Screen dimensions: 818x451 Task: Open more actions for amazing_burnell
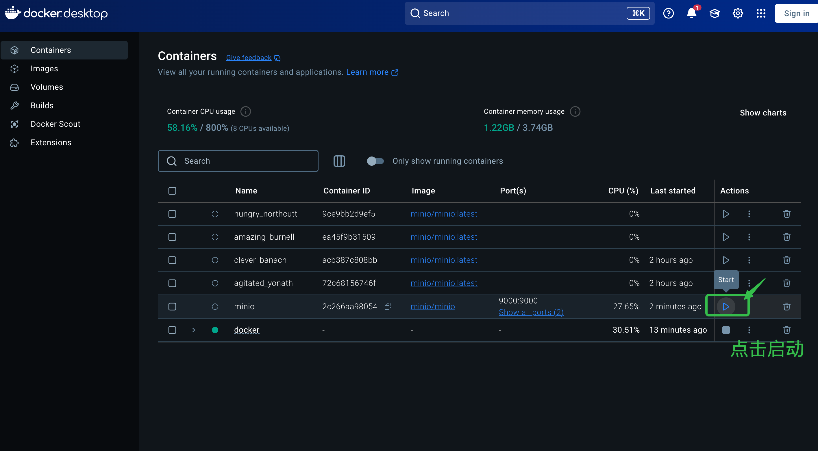tap(749, 237)
